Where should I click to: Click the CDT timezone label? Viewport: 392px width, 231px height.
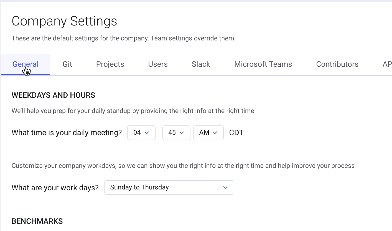coord(236,133)
